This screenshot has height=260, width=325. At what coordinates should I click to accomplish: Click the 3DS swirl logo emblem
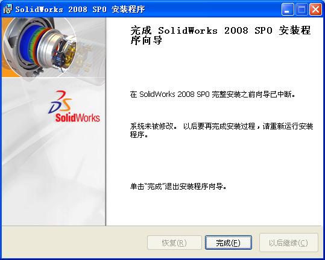(x=60, y=102)
